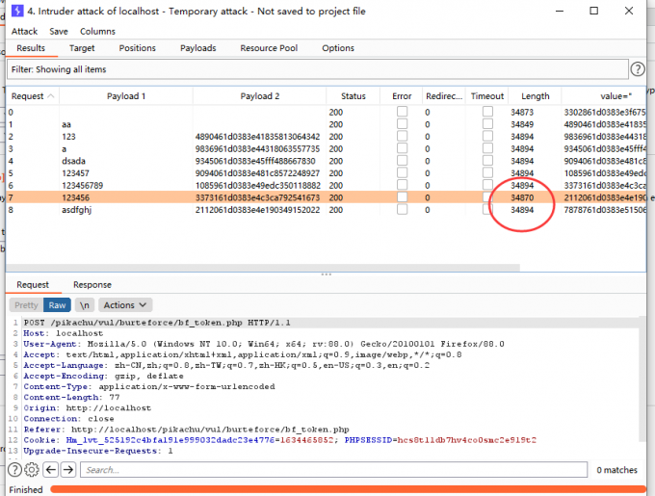Image resolution: width=655 pixels, height=496 pixels.
Task: Sort by Payload 2 column header
Action: pos(259,96)
